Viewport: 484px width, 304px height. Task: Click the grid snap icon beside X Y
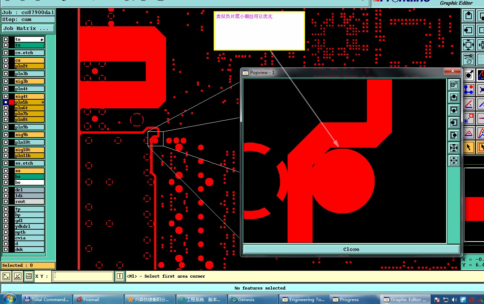(29, 277)
